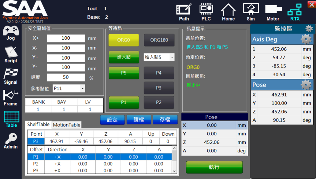Switch to the MotionTable tab
This screenshot has width=316, height=179.
67,125
